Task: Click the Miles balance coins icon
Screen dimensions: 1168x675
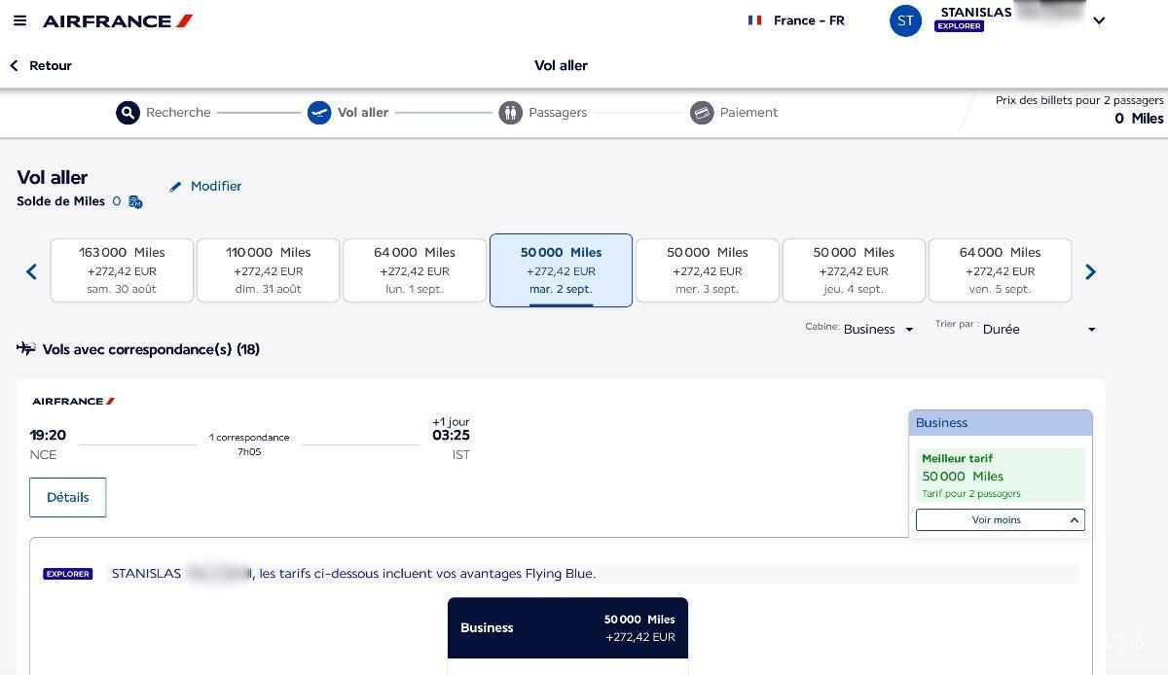Action: point(135,202)
